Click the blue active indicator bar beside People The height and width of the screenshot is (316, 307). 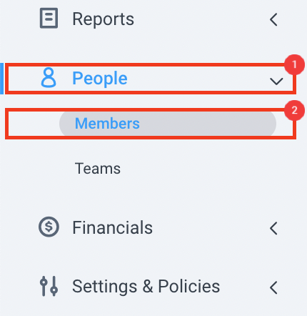(1, 79)
